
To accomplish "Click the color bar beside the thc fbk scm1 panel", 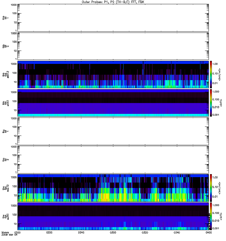I will [x=211, y=216].
